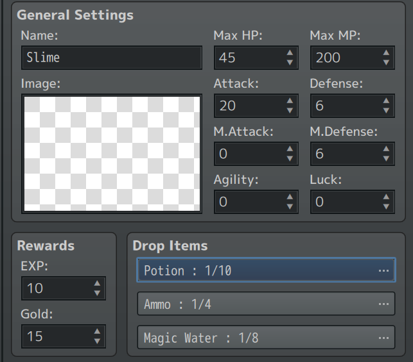Decrease Luck with down arrow
This screenshot has width=413, height=362.
click(387, 207)
